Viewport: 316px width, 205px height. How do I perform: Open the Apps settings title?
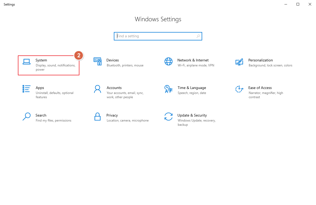pyautogui.click(x=40, y=88)
